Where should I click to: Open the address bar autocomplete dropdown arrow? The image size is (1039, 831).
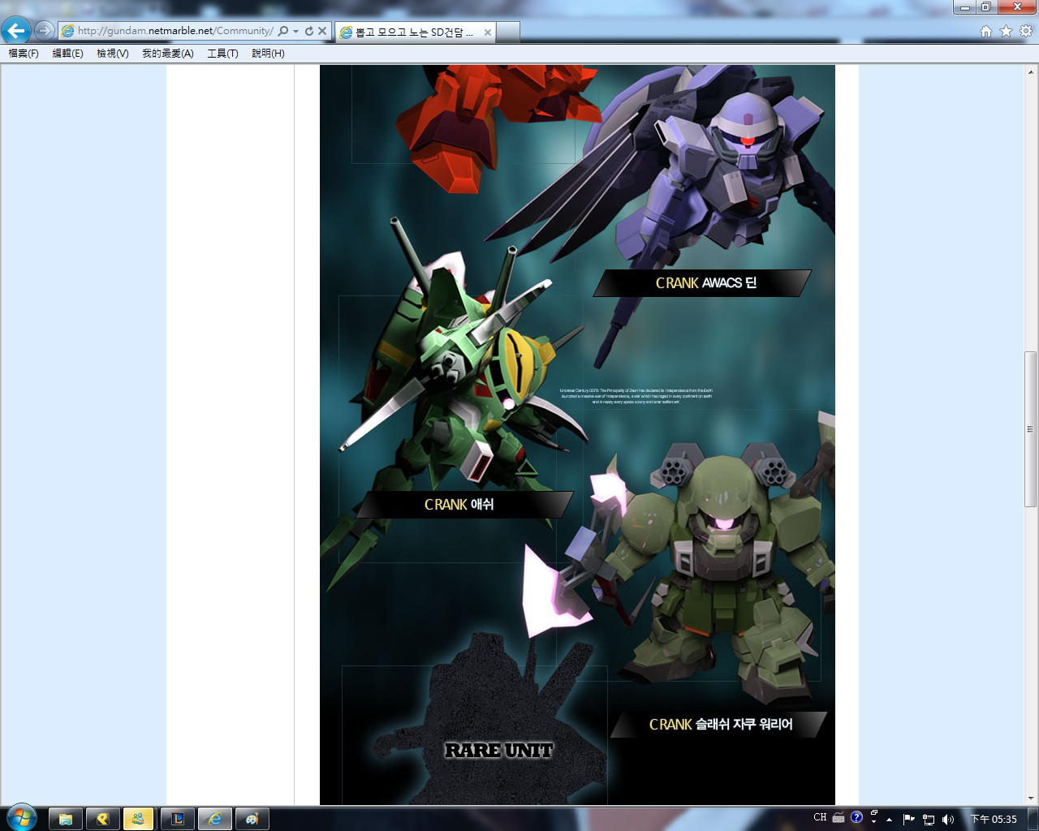pyautogui.click(x=296, y=31)
